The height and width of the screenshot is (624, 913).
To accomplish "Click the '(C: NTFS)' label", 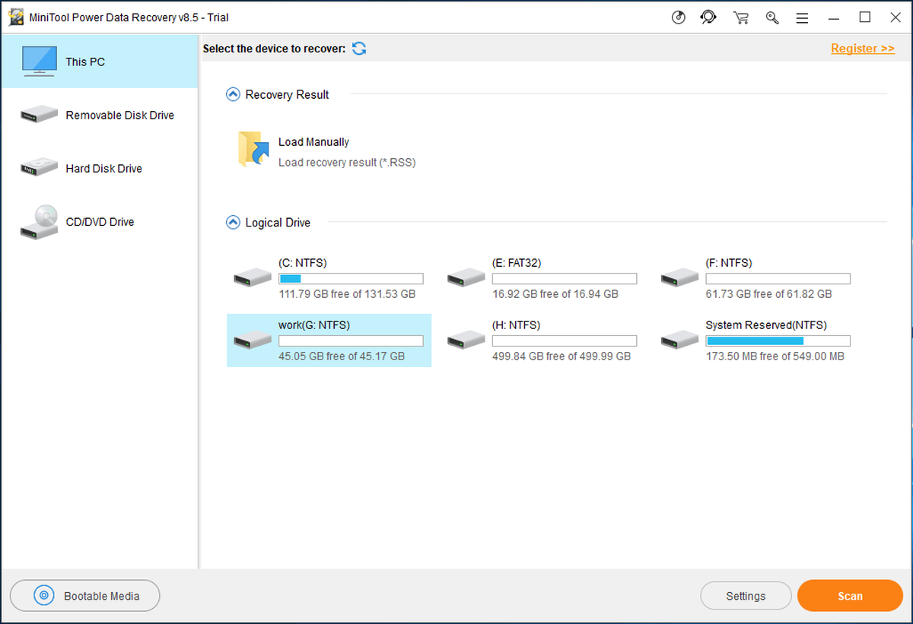I will pyautogui.click(x=302, y=263).
